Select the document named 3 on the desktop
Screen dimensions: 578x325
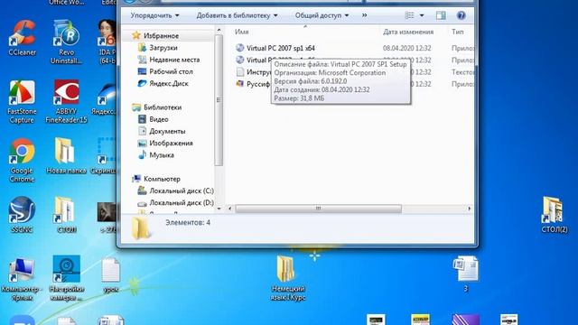[466, 274]
